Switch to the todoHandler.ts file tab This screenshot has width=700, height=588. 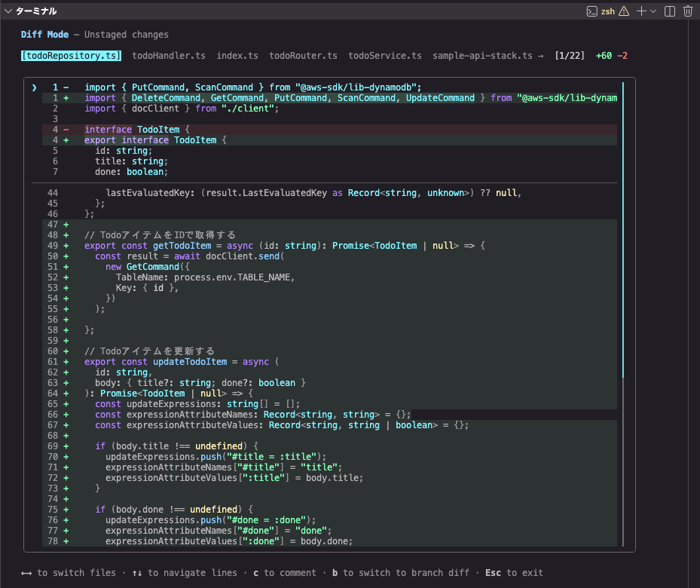click(169, 56)
